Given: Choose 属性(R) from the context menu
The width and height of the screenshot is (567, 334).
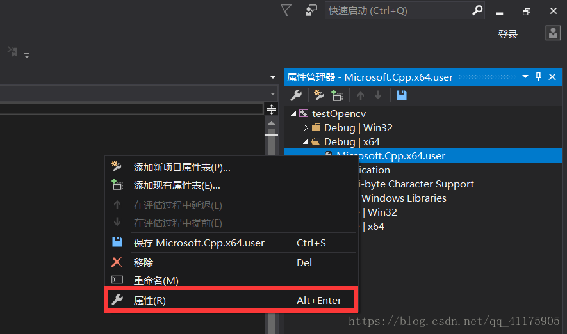Looking at the screenshot, I should (x=231, y=301).
